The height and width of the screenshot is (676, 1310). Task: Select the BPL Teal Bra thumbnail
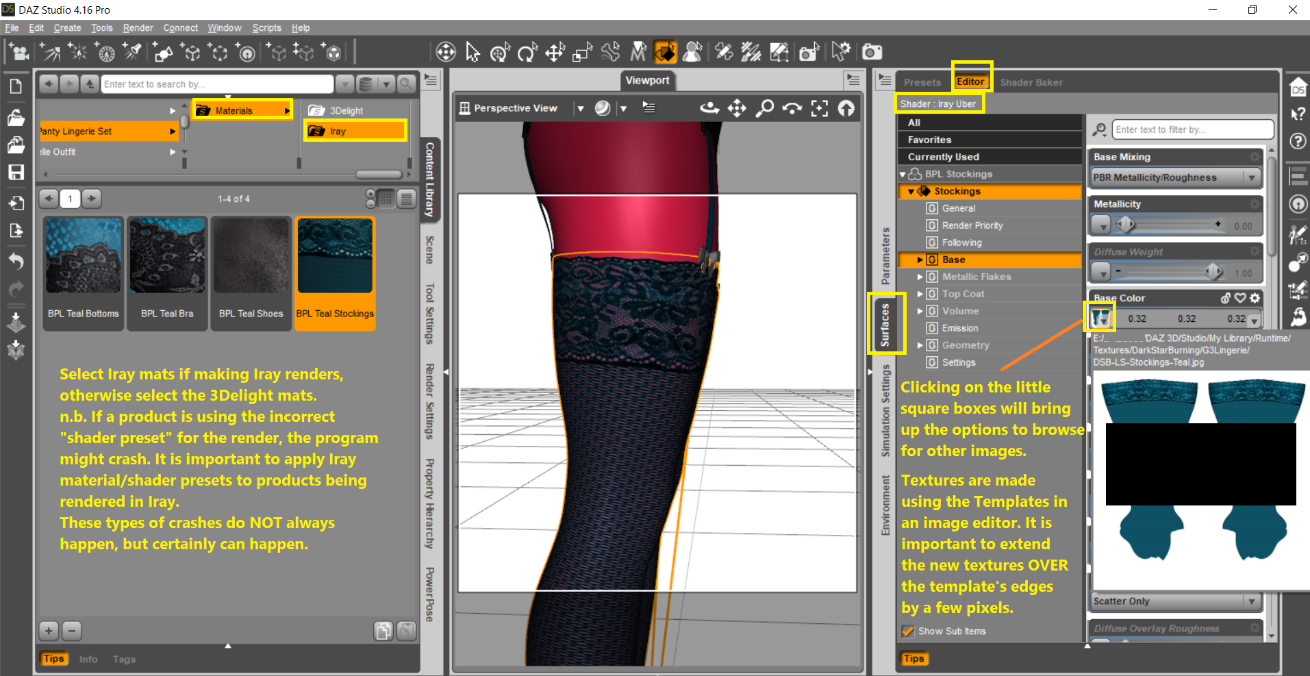(167, 273)
